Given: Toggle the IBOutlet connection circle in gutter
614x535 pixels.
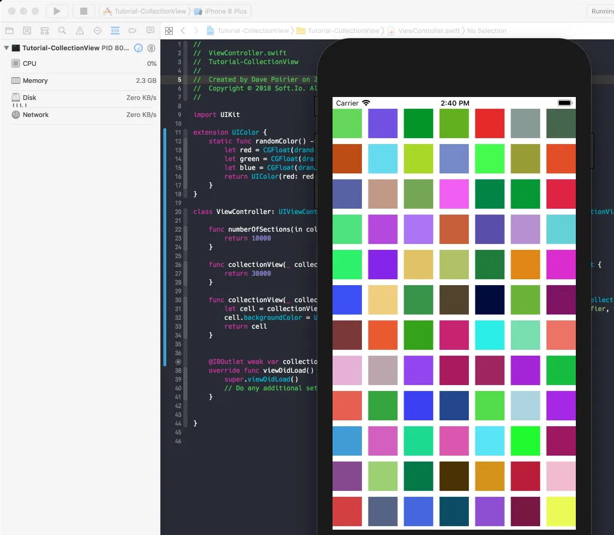Looking at the screenshot, I should pos(179,362).
